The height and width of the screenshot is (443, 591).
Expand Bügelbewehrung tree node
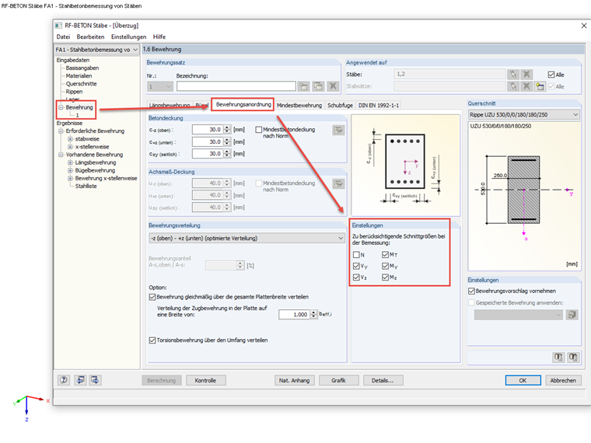click(70, 171)
